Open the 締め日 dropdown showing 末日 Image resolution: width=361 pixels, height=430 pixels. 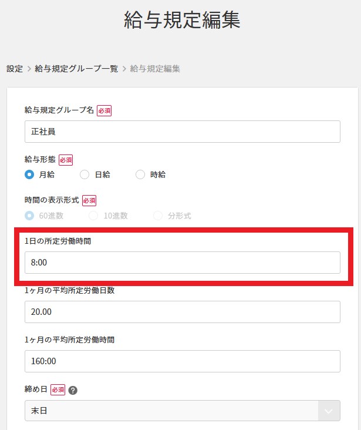tap(183, 411)
